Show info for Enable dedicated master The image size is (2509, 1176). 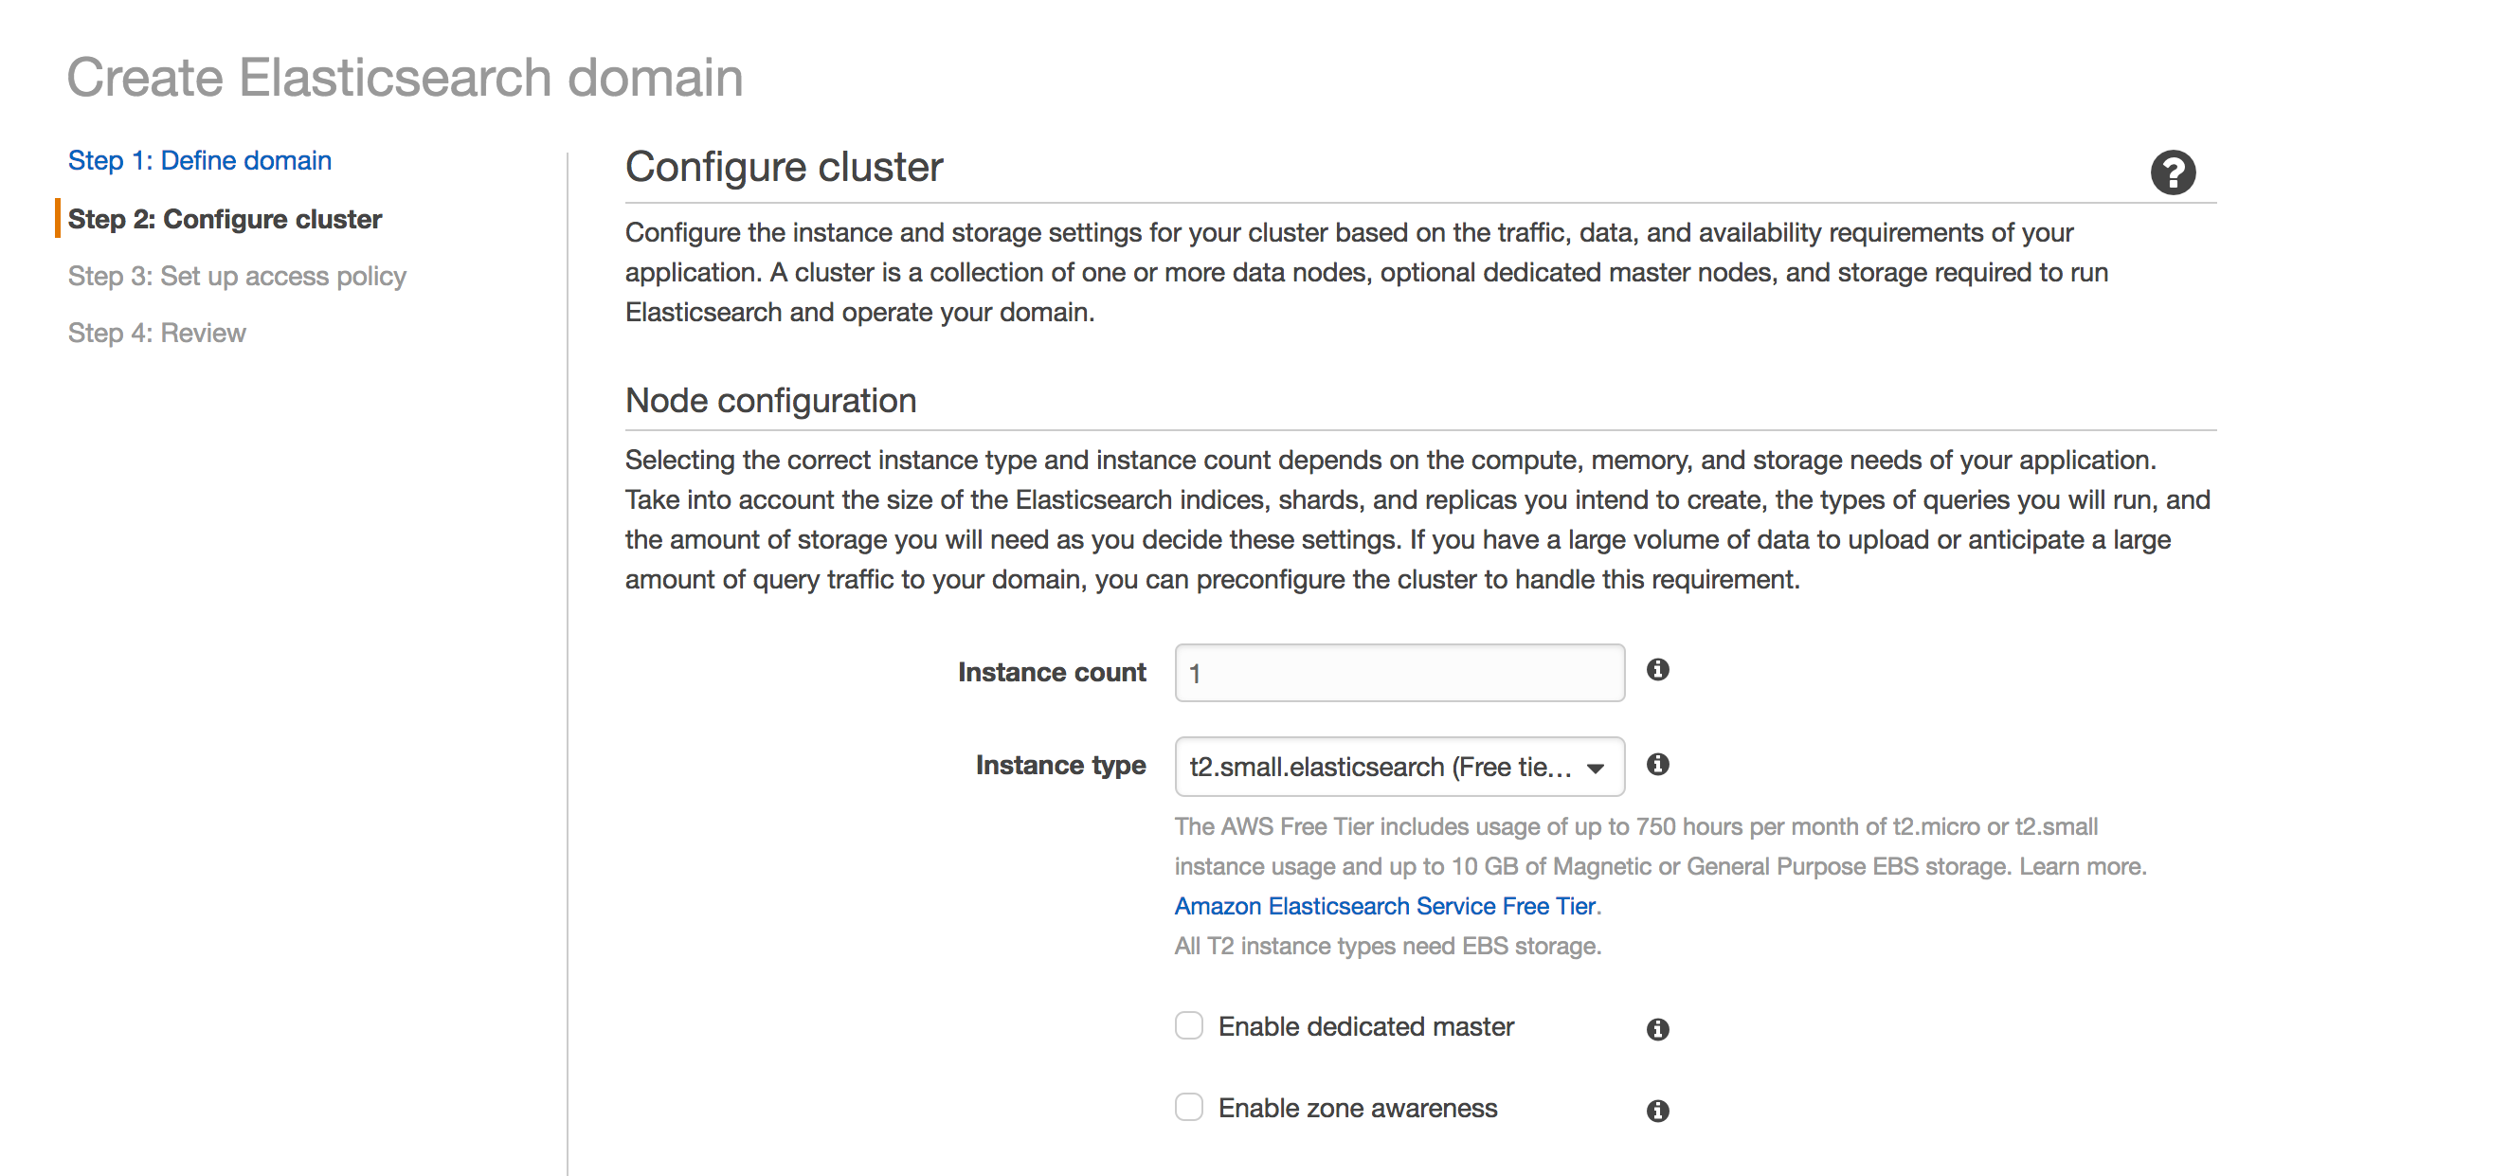point(1657,1029)
